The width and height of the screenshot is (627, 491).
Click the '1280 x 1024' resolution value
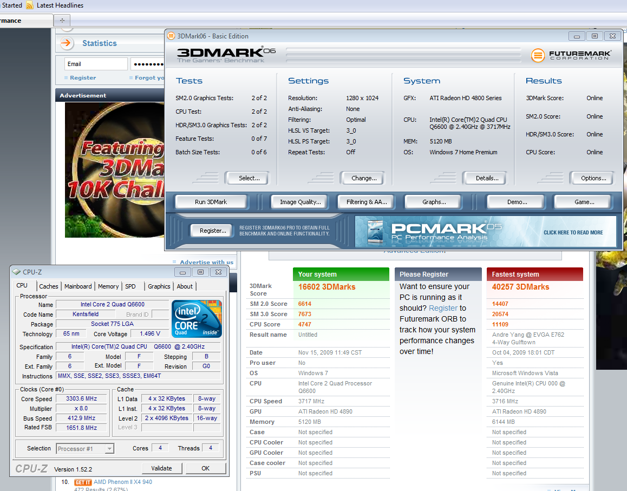tap(362, 98)
